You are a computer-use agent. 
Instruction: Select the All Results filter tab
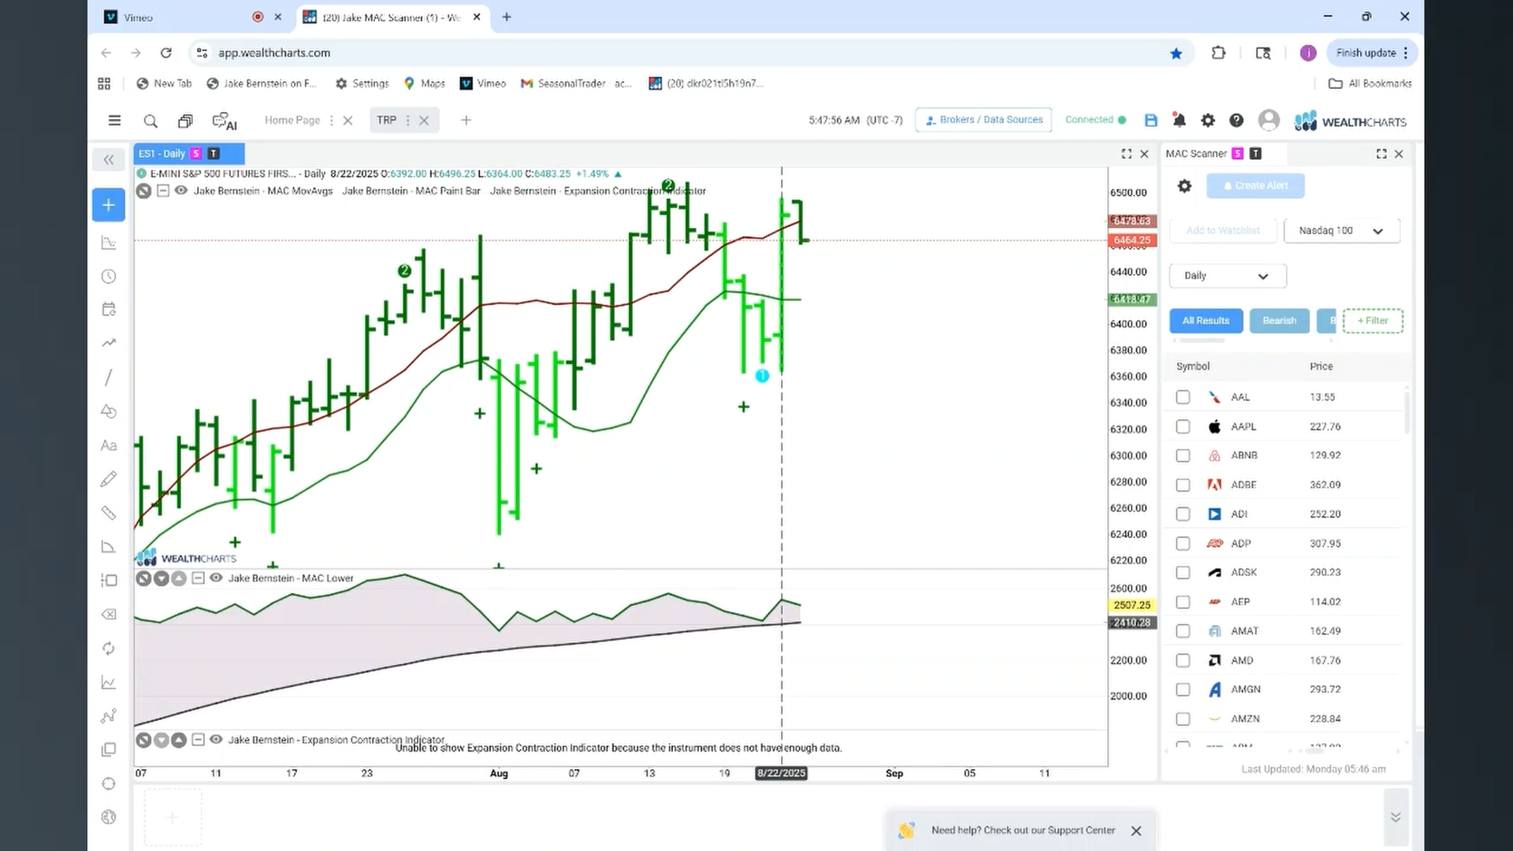[x=1206, y=321]
